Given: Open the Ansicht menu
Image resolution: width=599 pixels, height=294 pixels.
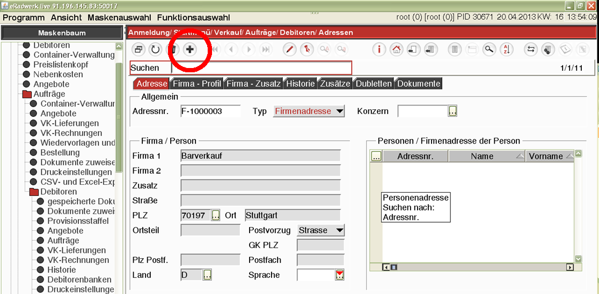Looking at the screenshot, I should pyautogui.click(x=66, y=18).
